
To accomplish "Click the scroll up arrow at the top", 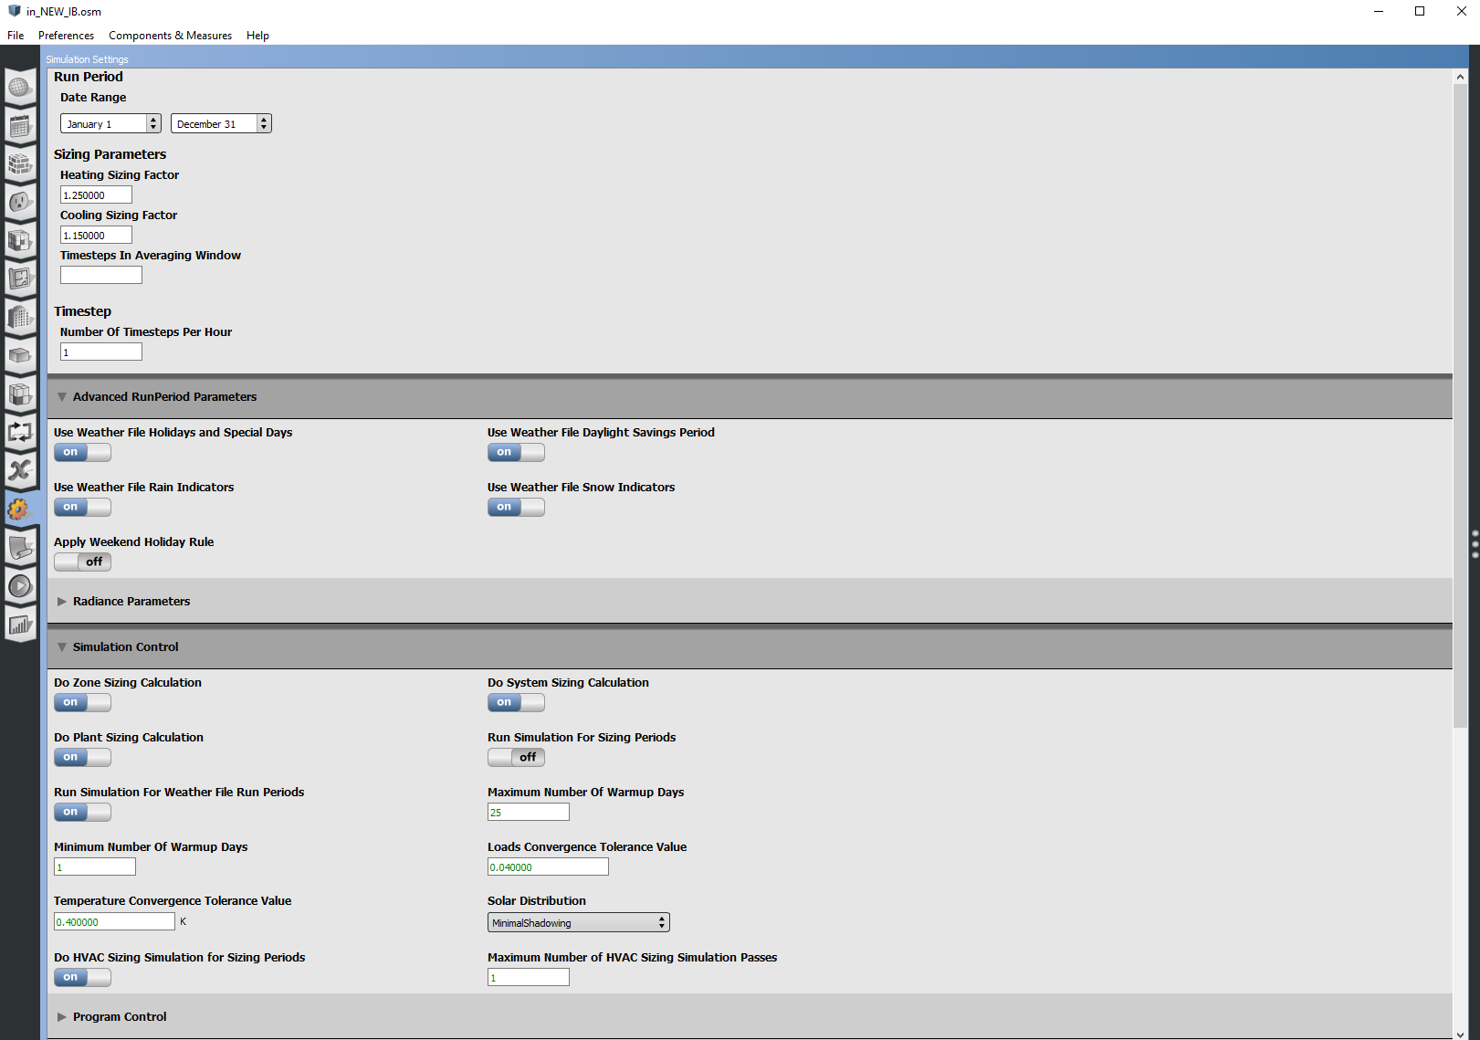I will [1460, 77].
